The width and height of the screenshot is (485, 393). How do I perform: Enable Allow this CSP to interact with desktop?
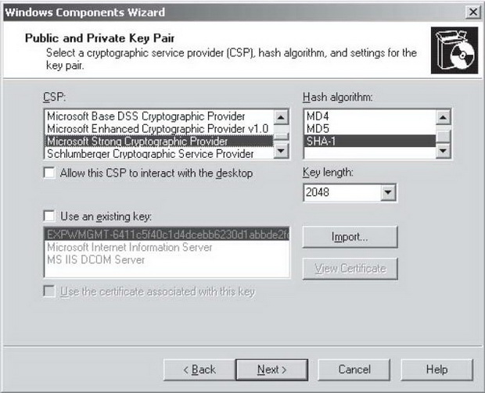pyautogui.click(x=49, y=173)
